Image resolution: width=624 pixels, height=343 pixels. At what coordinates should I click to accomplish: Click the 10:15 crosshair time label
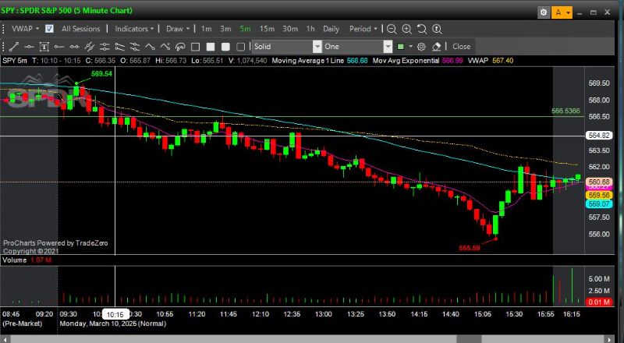(x=115, y=314)
